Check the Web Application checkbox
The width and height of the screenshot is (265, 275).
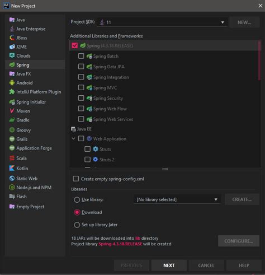point(81,138)
